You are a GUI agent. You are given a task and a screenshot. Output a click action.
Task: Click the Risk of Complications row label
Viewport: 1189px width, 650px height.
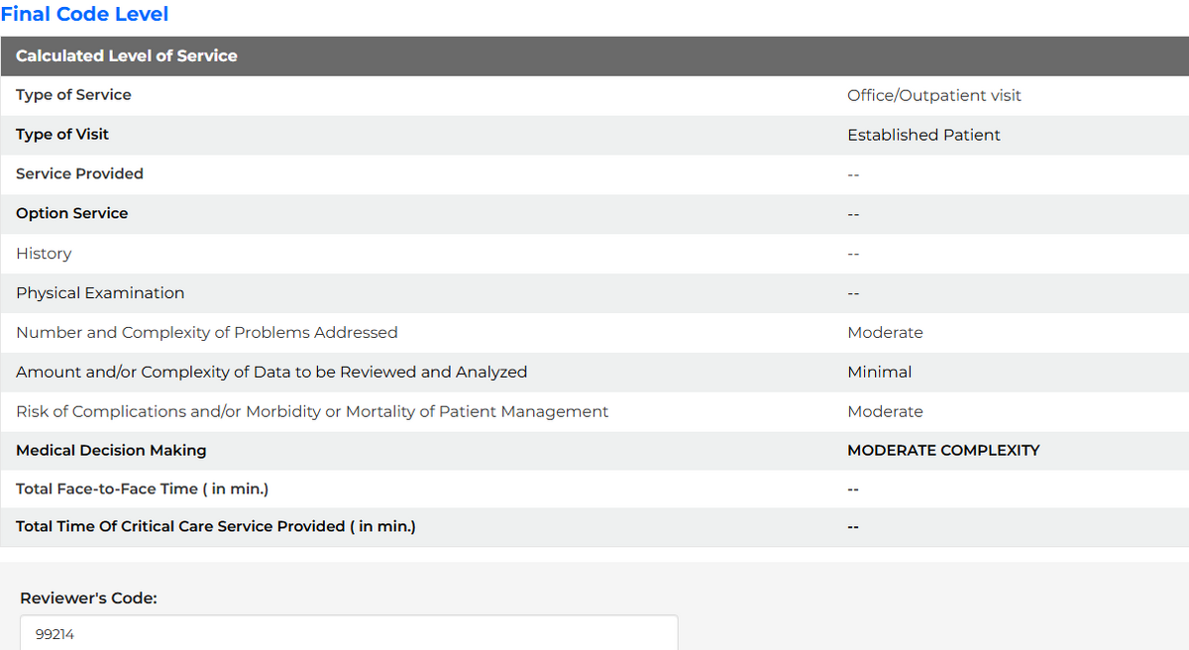click(312, 411)
